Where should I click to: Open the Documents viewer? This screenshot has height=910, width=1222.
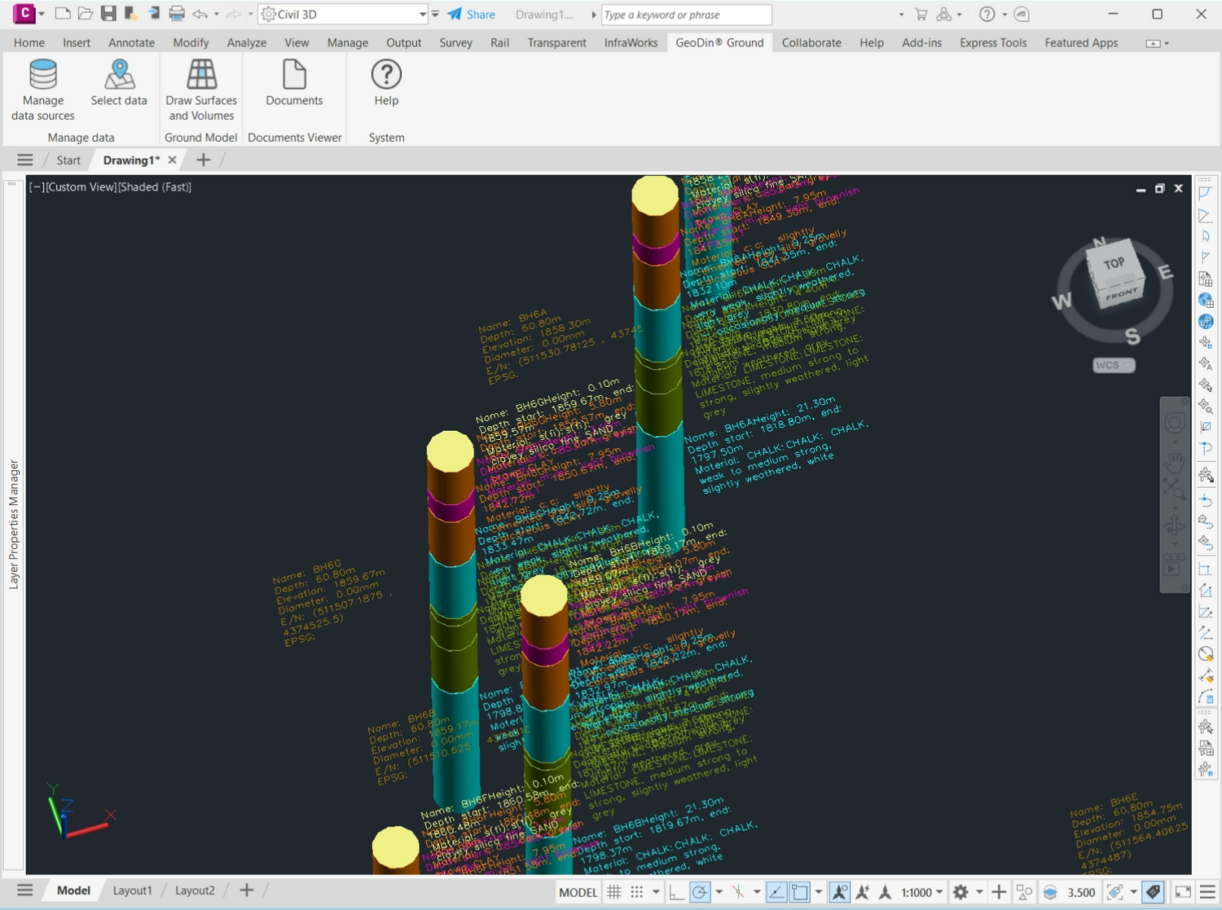[294, 82]
